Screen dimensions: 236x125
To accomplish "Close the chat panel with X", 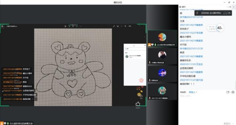I will [230, 7].
